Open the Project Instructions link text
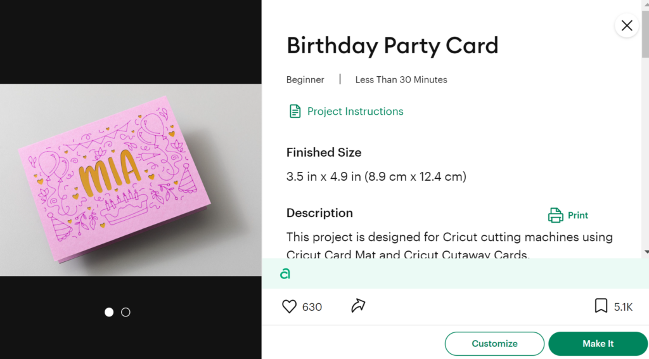The width and height of the screenshot is (649, 359). pyautogui.click(x=355, y=112)
